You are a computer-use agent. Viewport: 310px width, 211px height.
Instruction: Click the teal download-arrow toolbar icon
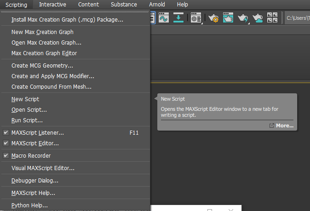tap(178, 18)
